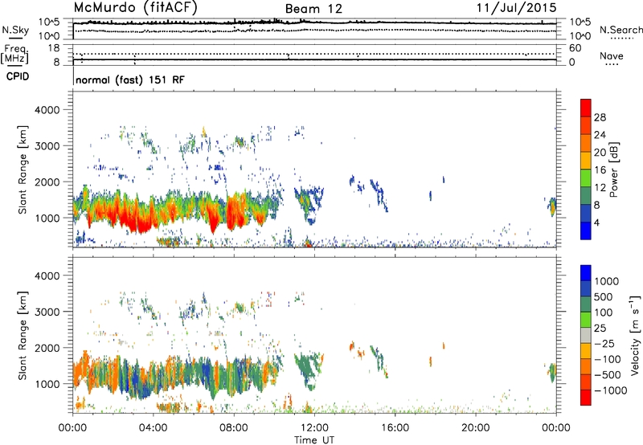Click the 'N.Search' legend label
Viewport: 643px width, 445px height.
click(x=620, y=30)
